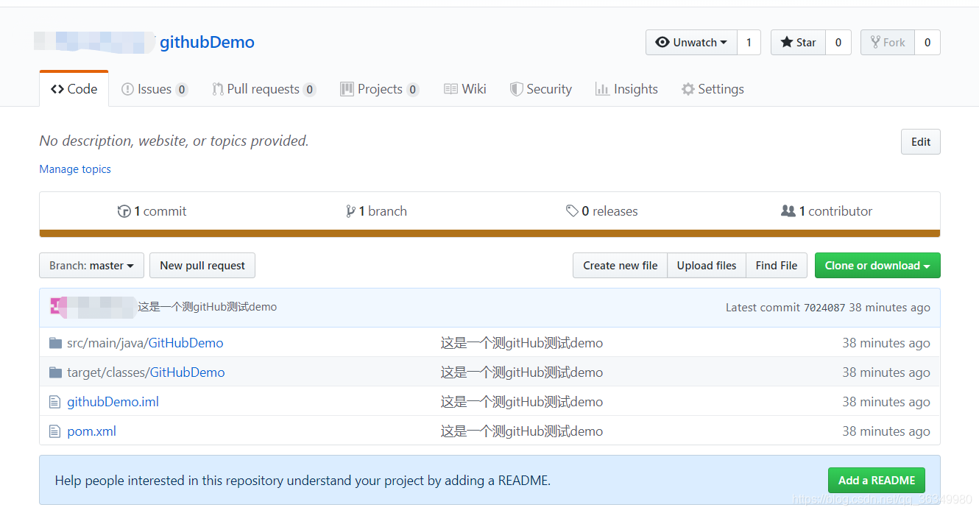Open the Insights tab
The width and height of the screenshot is (979, 513).
coord(626,89)
